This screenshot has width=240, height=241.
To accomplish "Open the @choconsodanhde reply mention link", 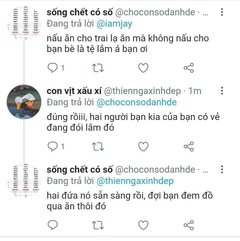I will pyautogui.click(x=137, y=103).
